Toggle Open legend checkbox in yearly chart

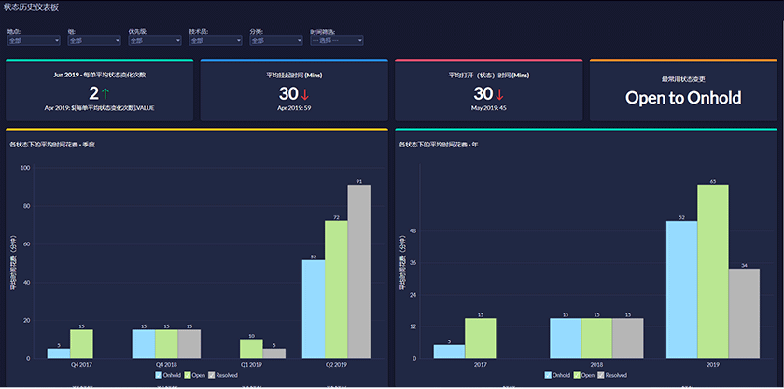point(577,375)
